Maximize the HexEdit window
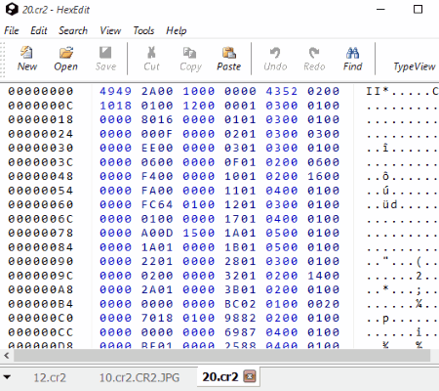Viewport: 439px width, 391px height. point(418,9)
